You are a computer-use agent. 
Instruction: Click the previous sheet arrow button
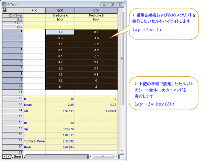click(4, 157)
